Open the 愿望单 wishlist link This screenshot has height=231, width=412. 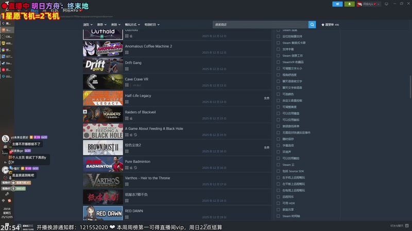(330, 25)
